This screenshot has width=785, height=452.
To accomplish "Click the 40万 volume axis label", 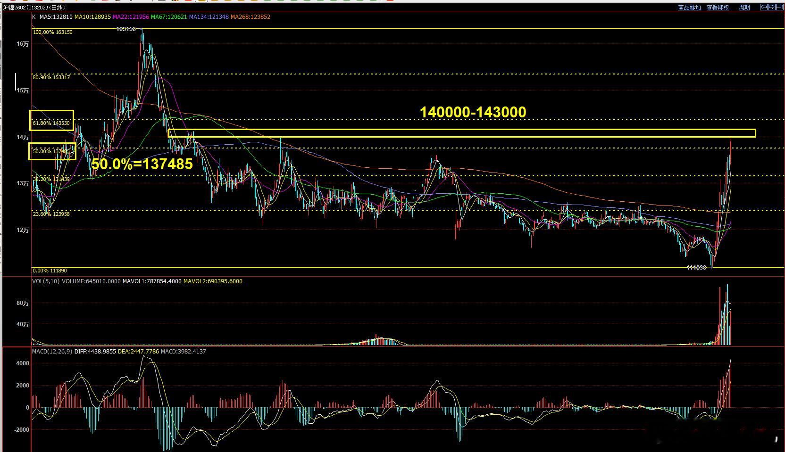I will [23, 324].
